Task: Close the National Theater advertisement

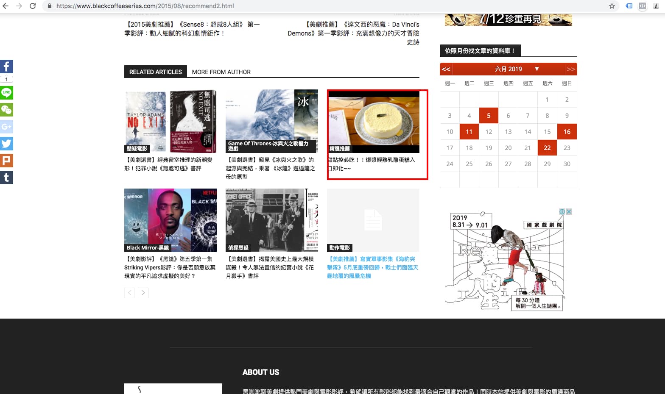Action: tap(569, 211)
